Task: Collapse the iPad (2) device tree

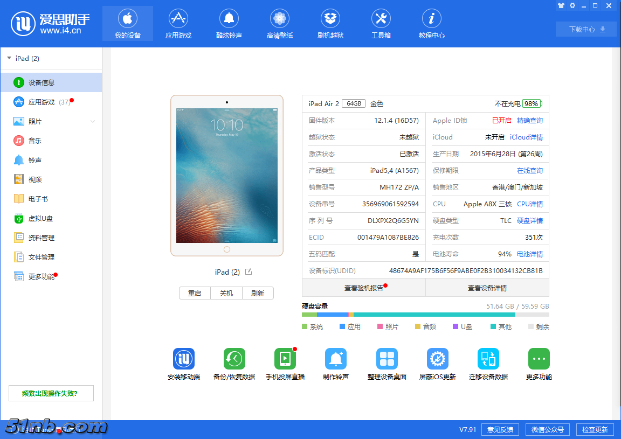Action: 9,58
